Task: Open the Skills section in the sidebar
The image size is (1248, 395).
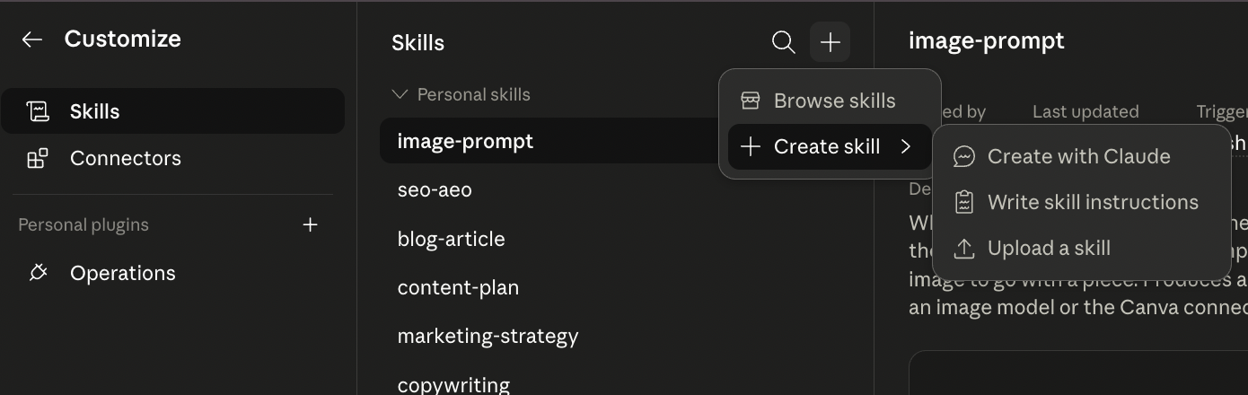Action: point(172,111)
